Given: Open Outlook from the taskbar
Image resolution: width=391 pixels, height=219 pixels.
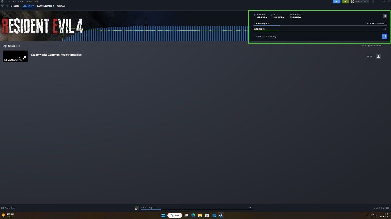Looking at the screenshot, I should (x=214, y=215).
